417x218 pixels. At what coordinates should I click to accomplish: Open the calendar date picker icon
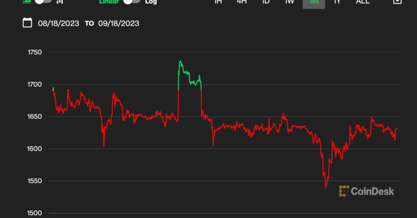[28, 23]
